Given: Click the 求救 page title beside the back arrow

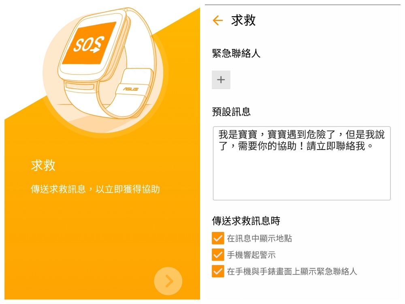Looking at the screenshot, I should 243,20.
